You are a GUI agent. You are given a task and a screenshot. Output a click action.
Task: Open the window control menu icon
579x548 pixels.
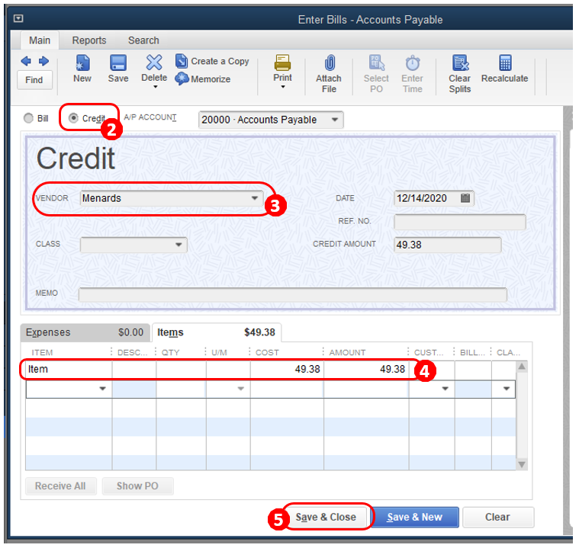point(18,18)
